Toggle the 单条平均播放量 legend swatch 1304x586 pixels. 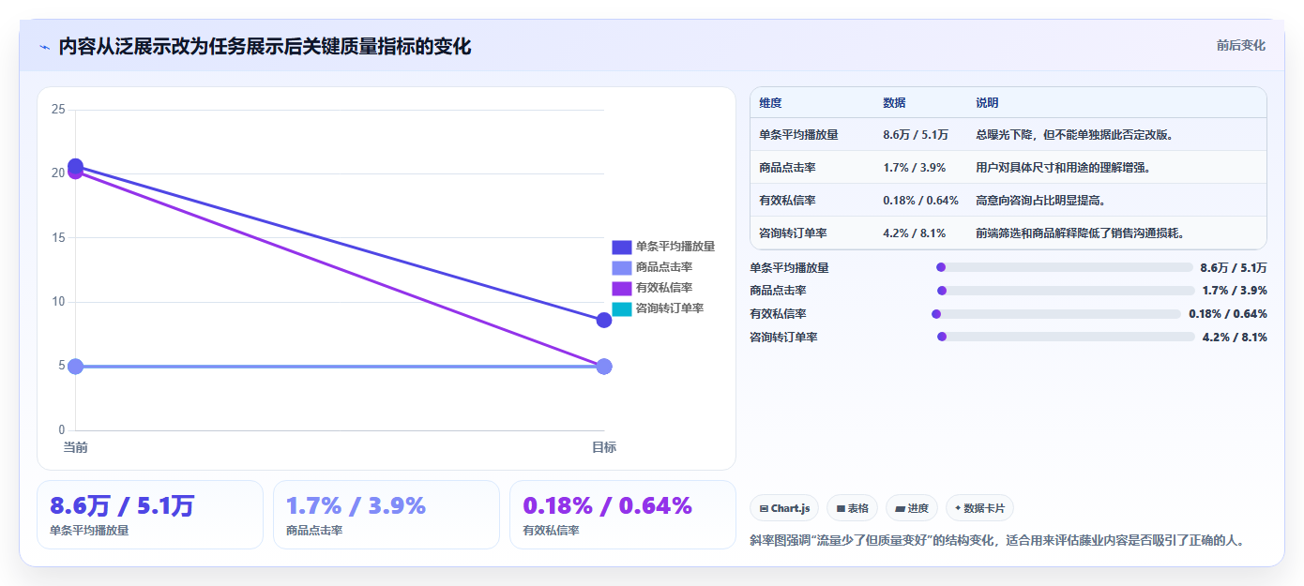click(622, 247)
